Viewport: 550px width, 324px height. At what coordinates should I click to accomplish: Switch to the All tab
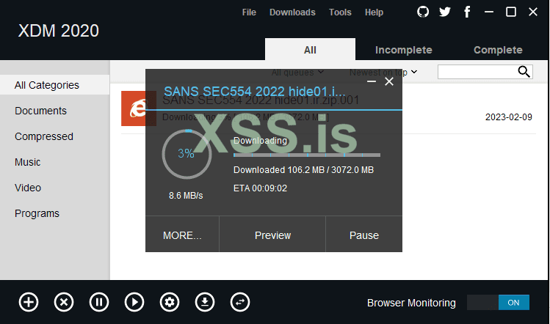(310, 49)
